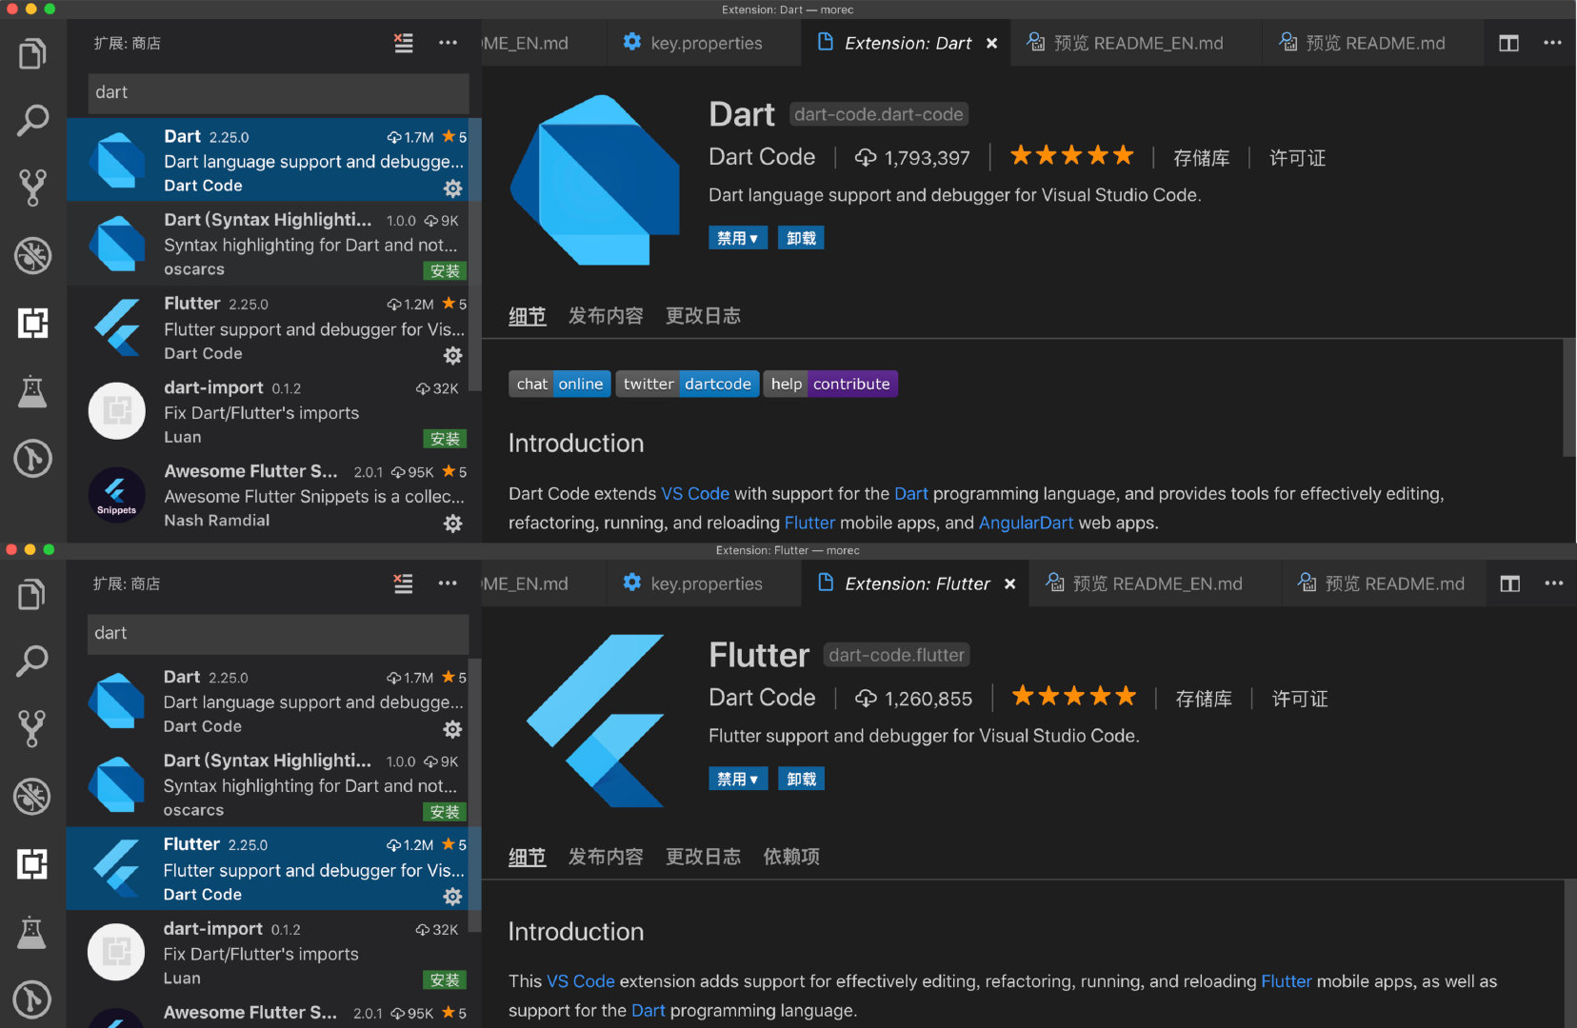Open 许可证 link on Flutter extension page
This screenshot has height=1028, width=1577.
[x=1300, y=699]
